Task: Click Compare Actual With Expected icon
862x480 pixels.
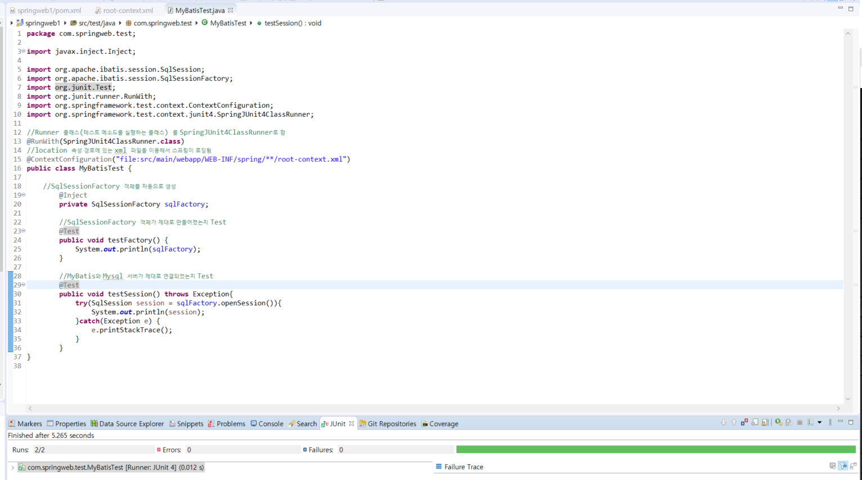Action: pyautogui.click(x=853, y=466)
